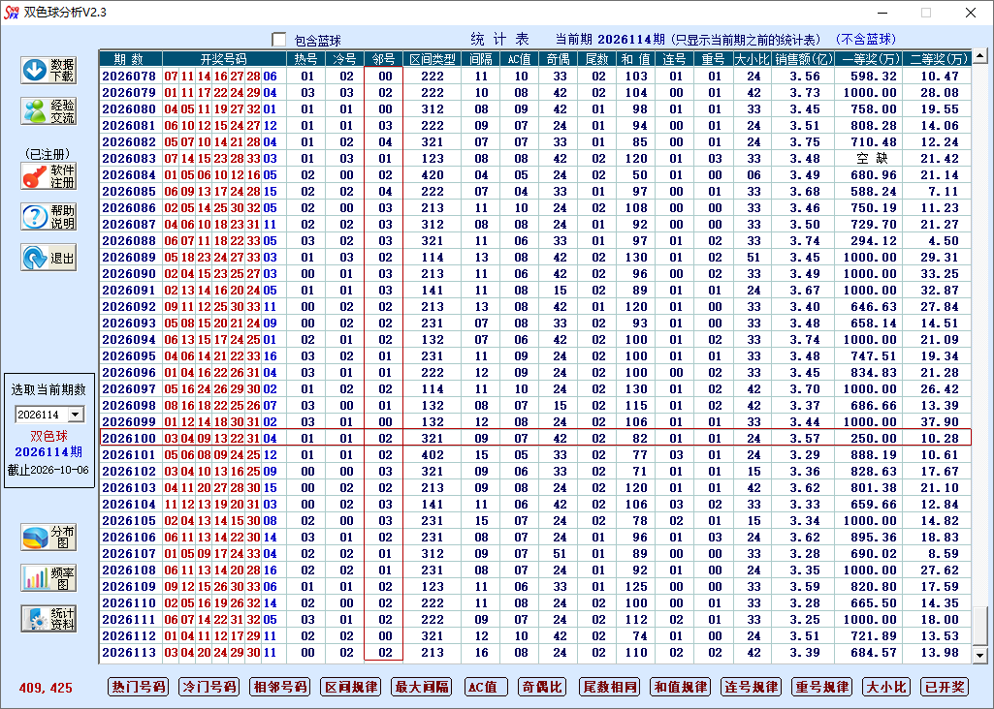Click the 退出 exit icon button
The width and height of the screenshot is (994, 709).
48,258
